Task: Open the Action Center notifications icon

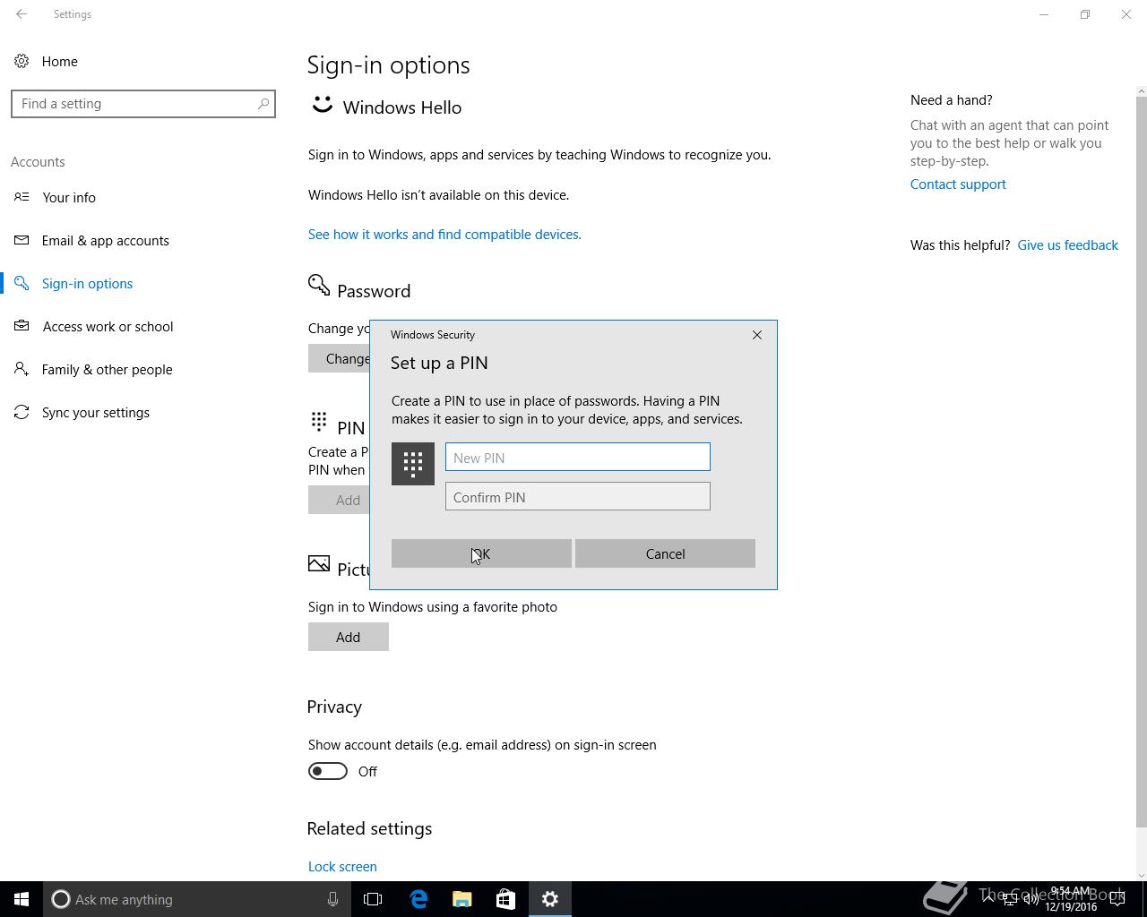Action: [1117, 899]
